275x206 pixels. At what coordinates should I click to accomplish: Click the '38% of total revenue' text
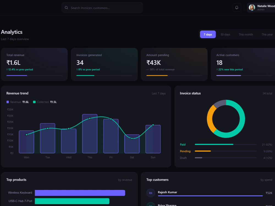pyautogui.click(x=162, y=69)
